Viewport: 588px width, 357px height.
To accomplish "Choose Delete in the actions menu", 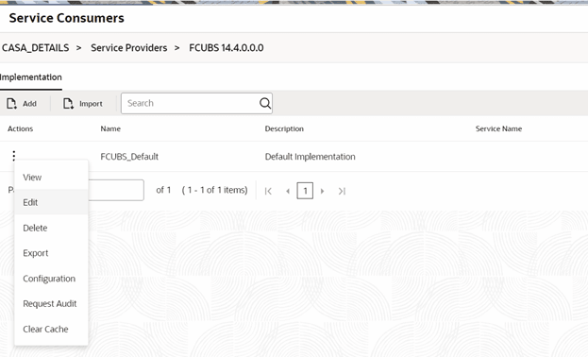I will (x=51, y=228).
